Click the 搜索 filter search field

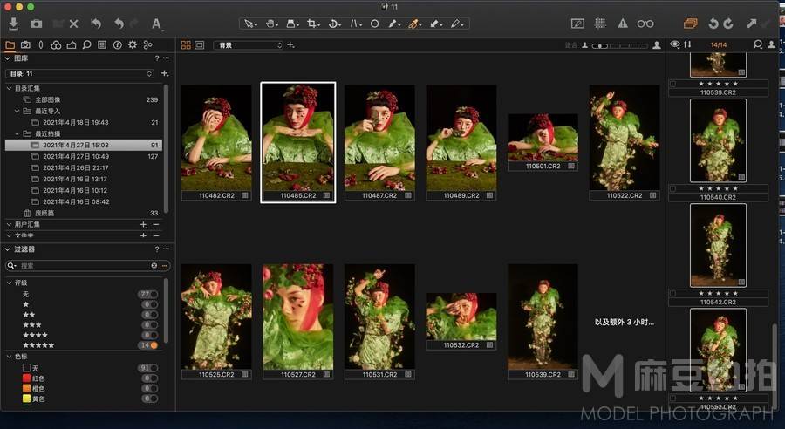click(x=85, y=265)
